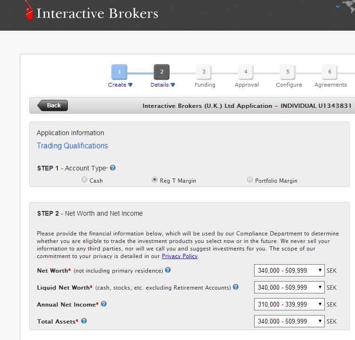Select the Reg T Margin option
Screen dimensions: 355x340
point(155,179)
